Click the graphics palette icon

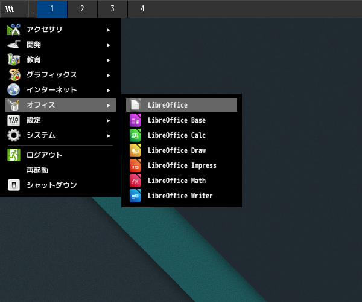tap(14, 75)
